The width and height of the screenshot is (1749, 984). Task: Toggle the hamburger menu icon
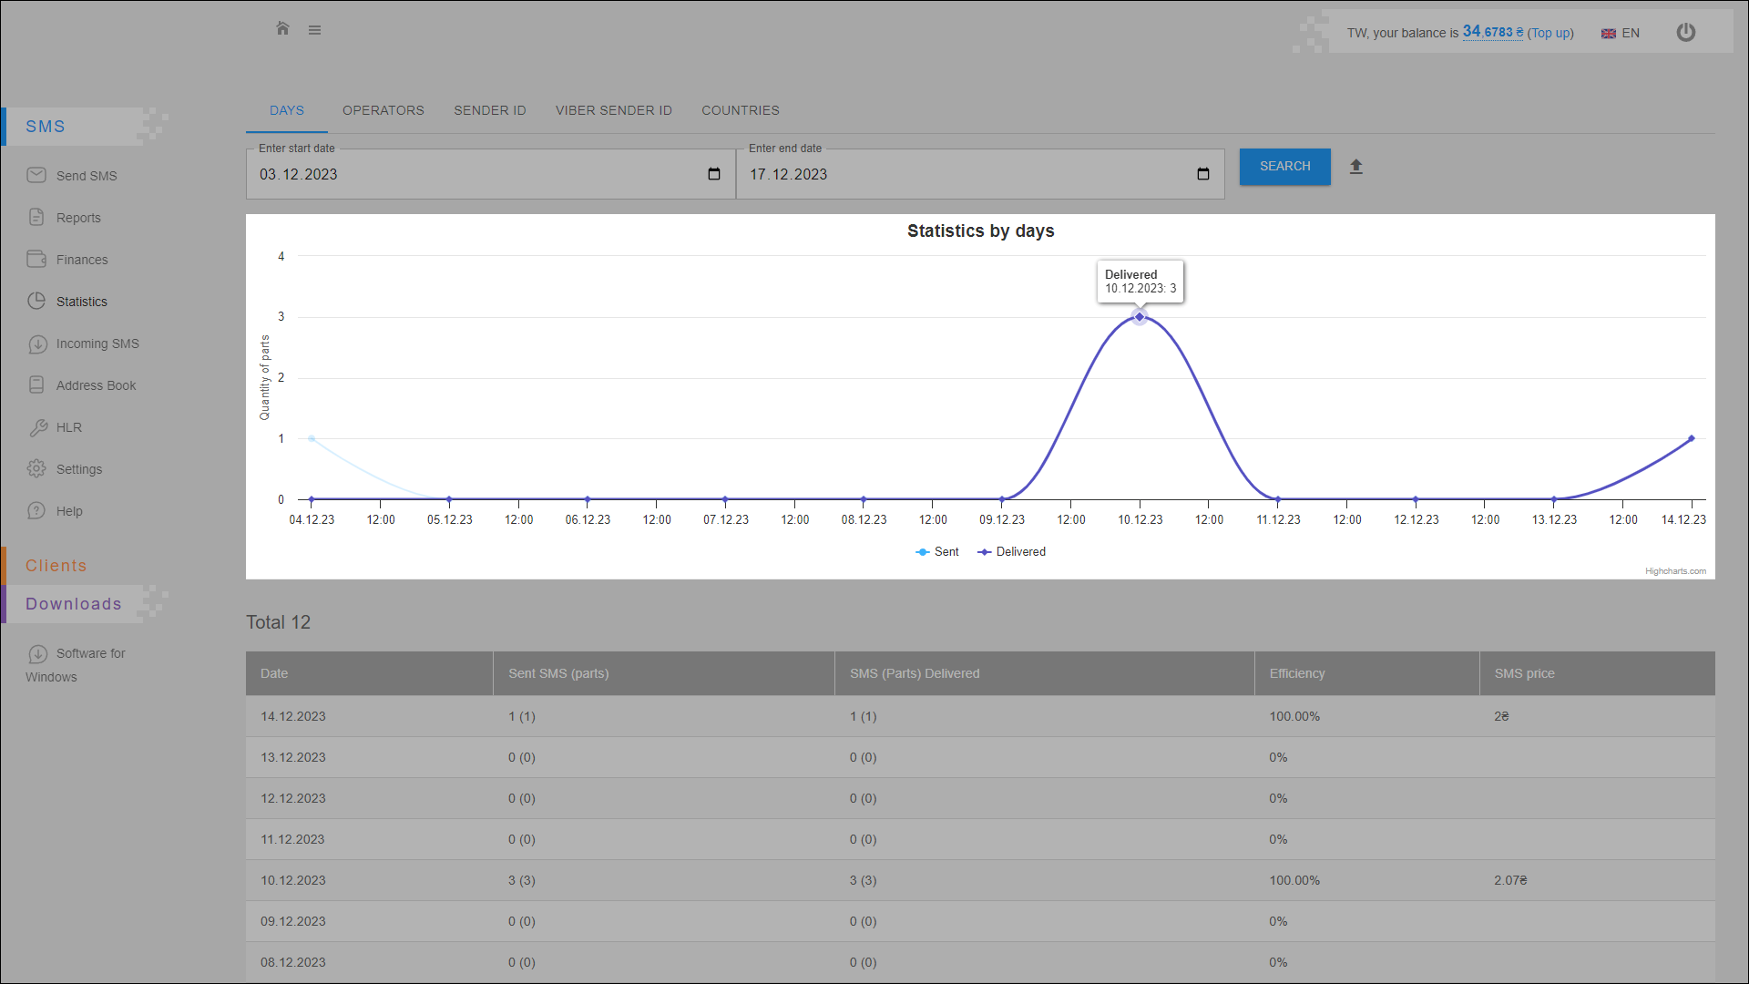pos(314,30)
